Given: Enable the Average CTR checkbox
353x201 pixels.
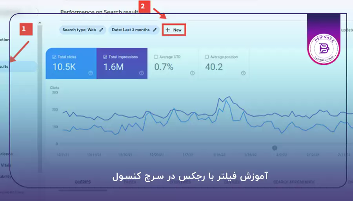Looking at the screenshot, I should coord(156,57).
